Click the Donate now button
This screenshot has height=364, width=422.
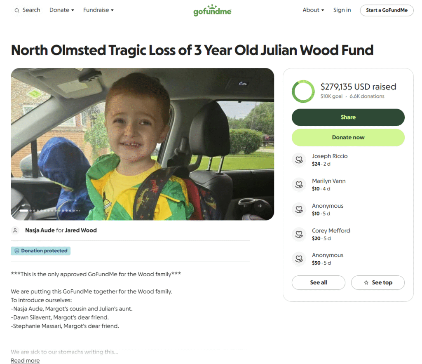348,138
